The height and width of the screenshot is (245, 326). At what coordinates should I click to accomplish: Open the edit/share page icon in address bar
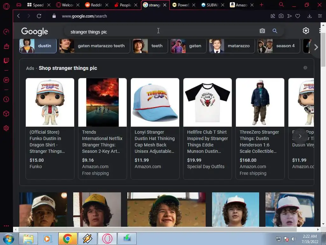pyautogui.click(x=273, y=16)
